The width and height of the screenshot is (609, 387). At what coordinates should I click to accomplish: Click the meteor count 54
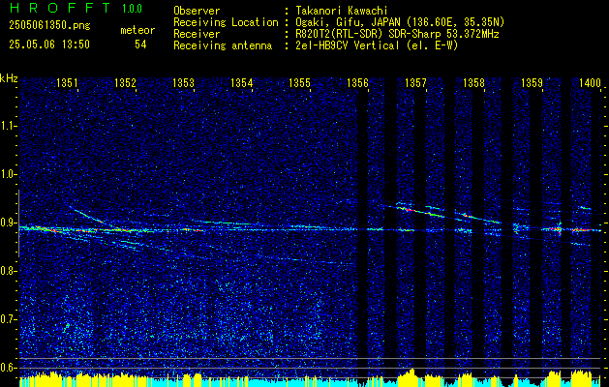pyautogui.click(x=140, y=45)
